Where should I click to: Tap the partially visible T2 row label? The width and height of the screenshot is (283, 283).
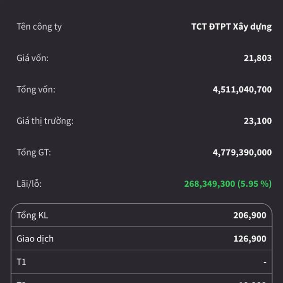click(21, 281)
